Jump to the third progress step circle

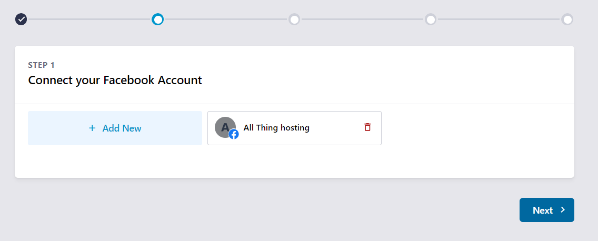tap(294, 19)
